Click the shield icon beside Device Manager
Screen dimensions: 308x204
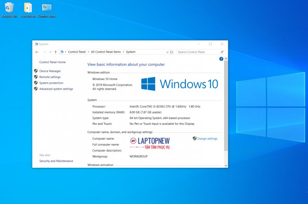(x=36, y=71)
